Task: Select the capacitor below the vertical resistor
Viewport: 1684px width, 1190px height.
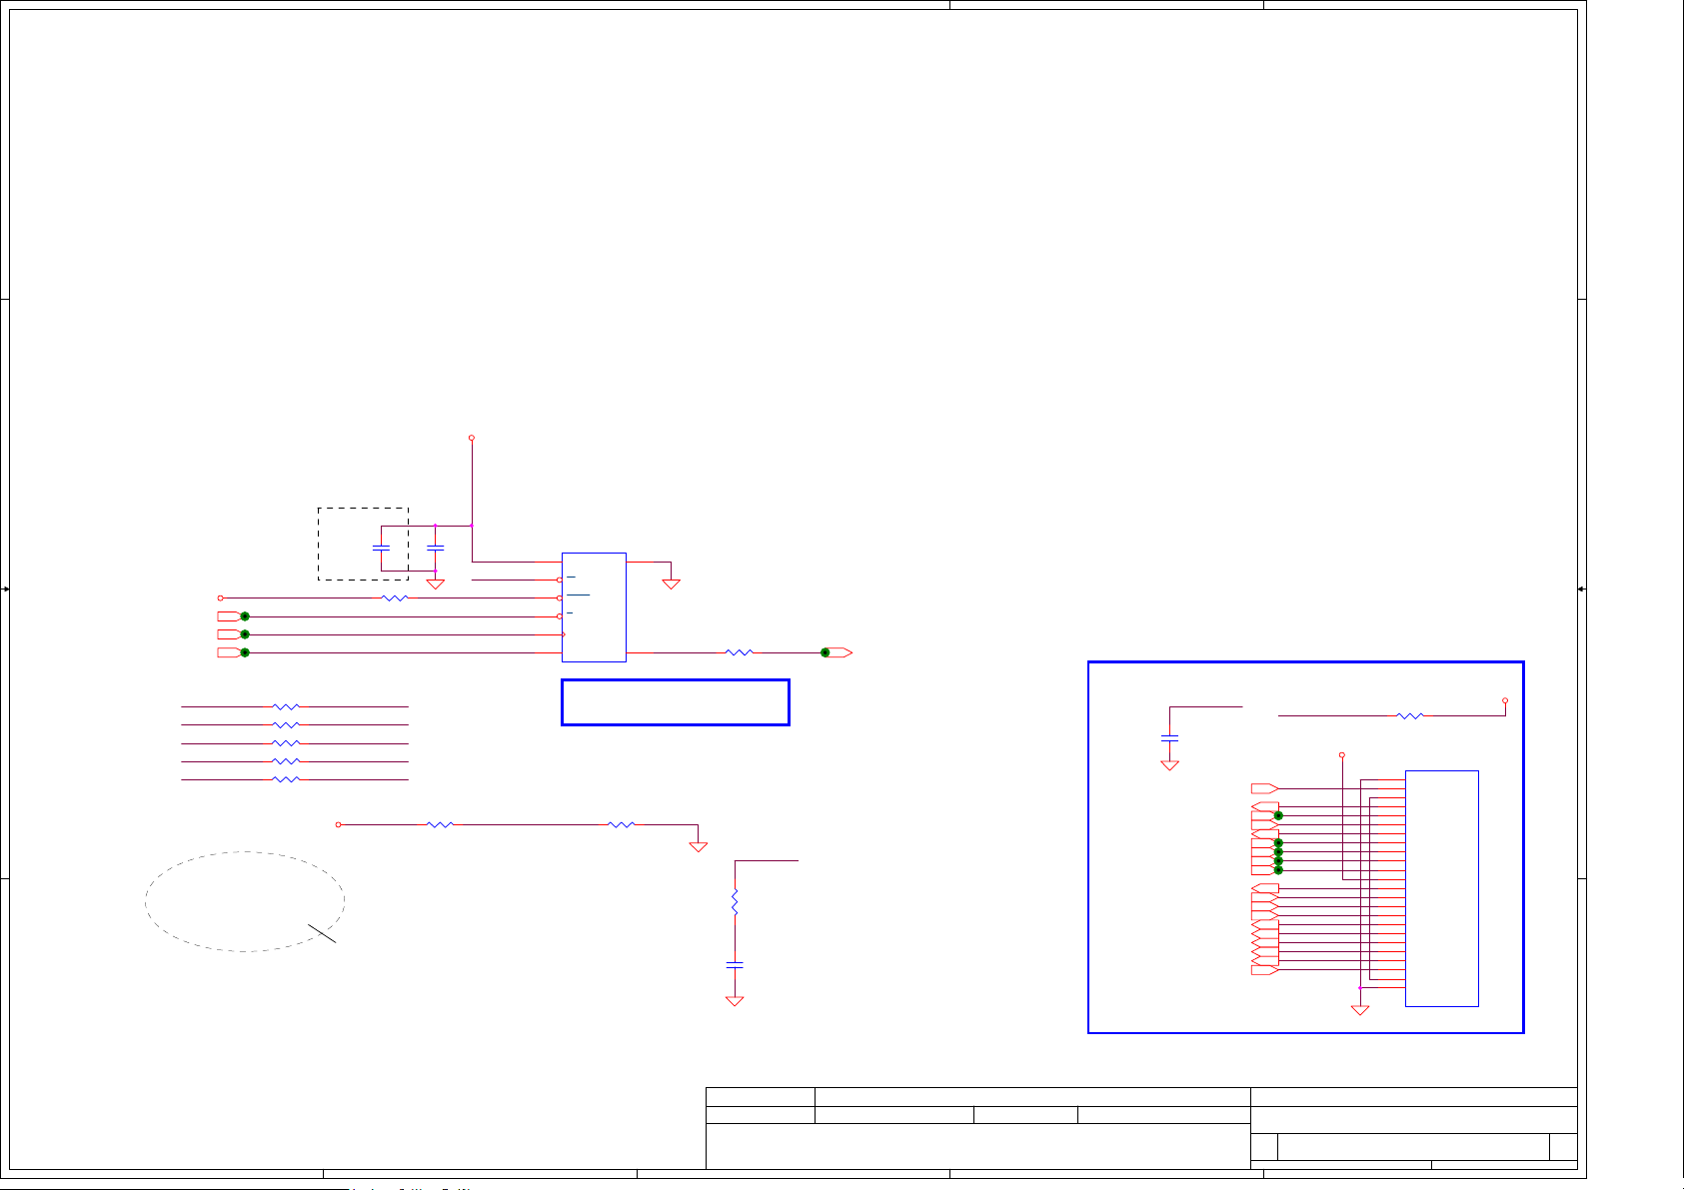Action: 735,965
